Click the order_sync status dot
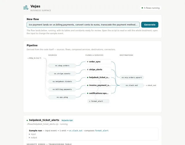This screenshot has width=185, height=145. (88, 62)
